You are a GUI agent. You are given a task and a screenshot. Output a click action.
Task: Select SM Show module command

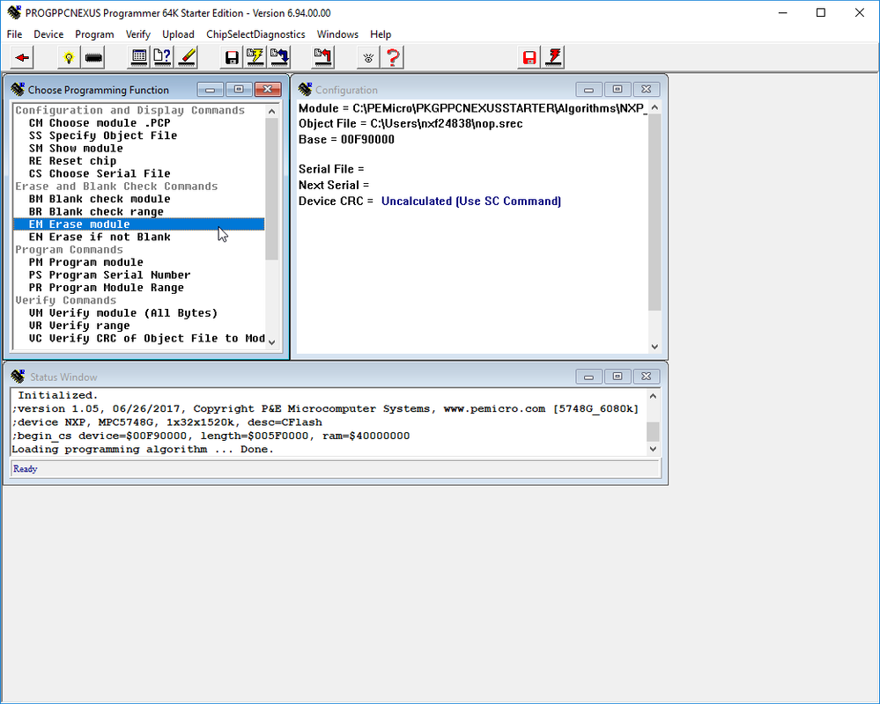pyautogui.click(x=138, y=148)
